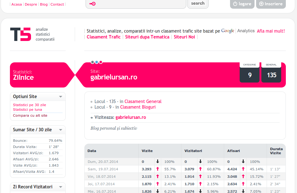Click up arrow in Sam 19.07.2014 Vizitatori
The width and height of the screenshot is (297, 193).
click(200, 169)
